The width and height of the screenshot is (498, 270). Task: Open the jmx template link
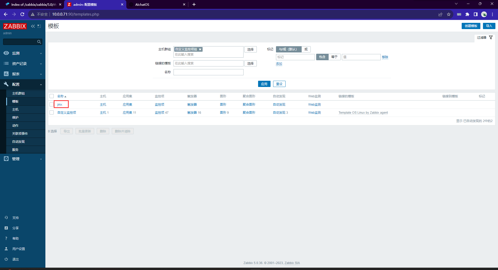60,105
